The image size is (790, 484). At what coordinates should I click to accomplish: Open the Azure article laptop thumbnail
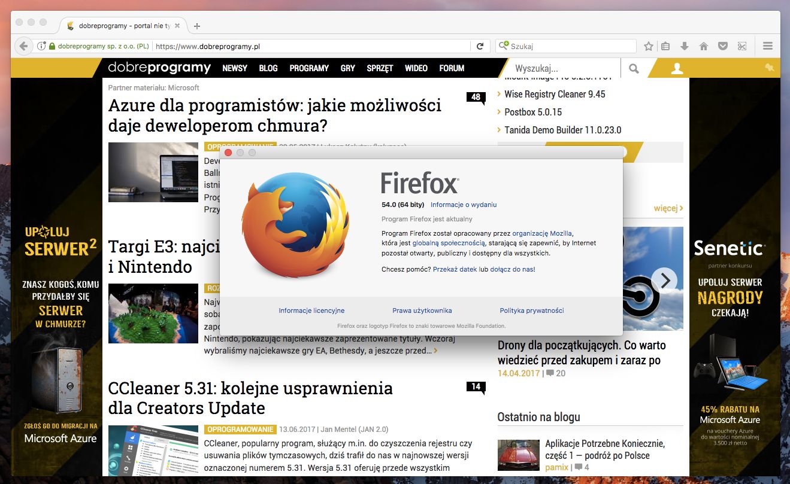(153, 172)
